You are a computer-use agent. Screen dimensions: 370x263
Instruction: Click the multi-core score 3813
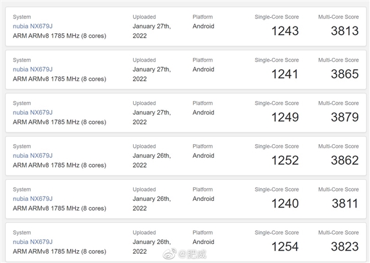[345, 31]
